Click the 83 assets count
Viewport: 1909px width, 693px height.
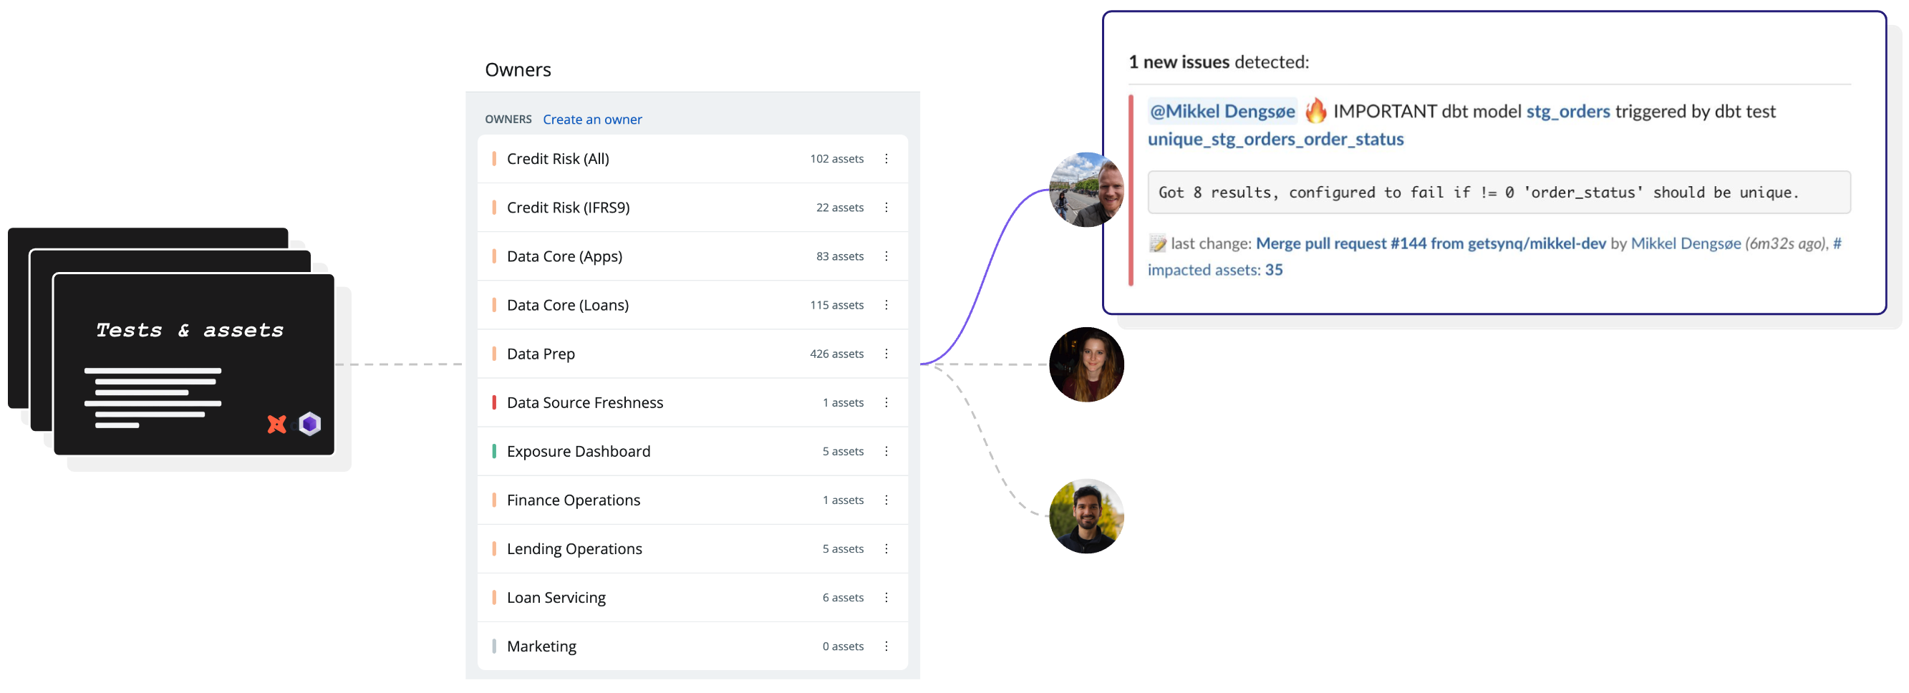point(840,256)
